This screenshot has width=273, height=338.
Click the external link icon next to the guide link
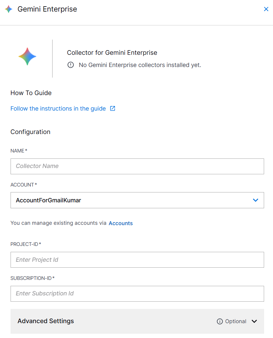point(112,108)
